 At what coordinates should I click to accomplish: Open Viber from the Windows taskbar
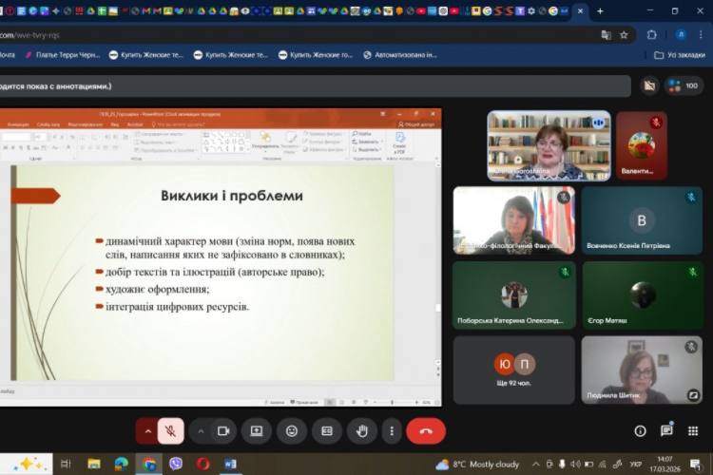click(x=175, y=464)
